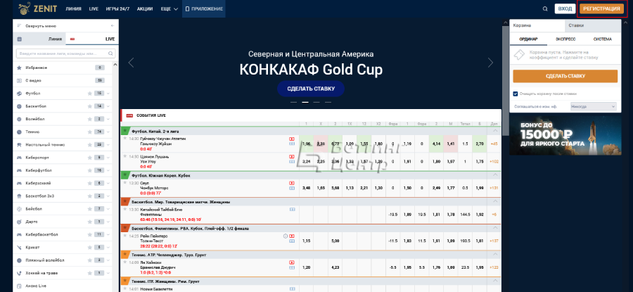Viewport: 633px width, 292px height.
Task: Expand the Киберхоккей category chevron
Action: pyautogui.click(x=108, y=184)
